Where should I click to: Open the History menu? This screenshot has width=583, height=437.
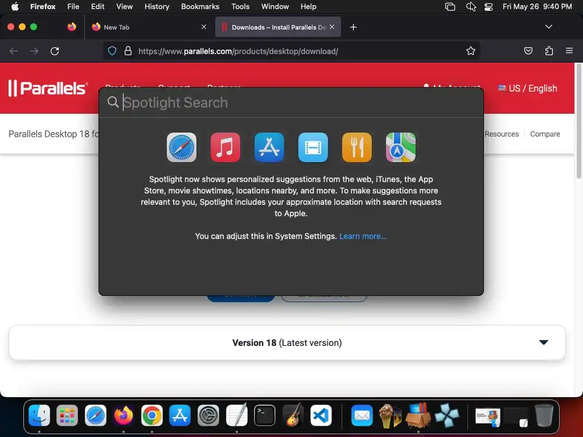157,7
